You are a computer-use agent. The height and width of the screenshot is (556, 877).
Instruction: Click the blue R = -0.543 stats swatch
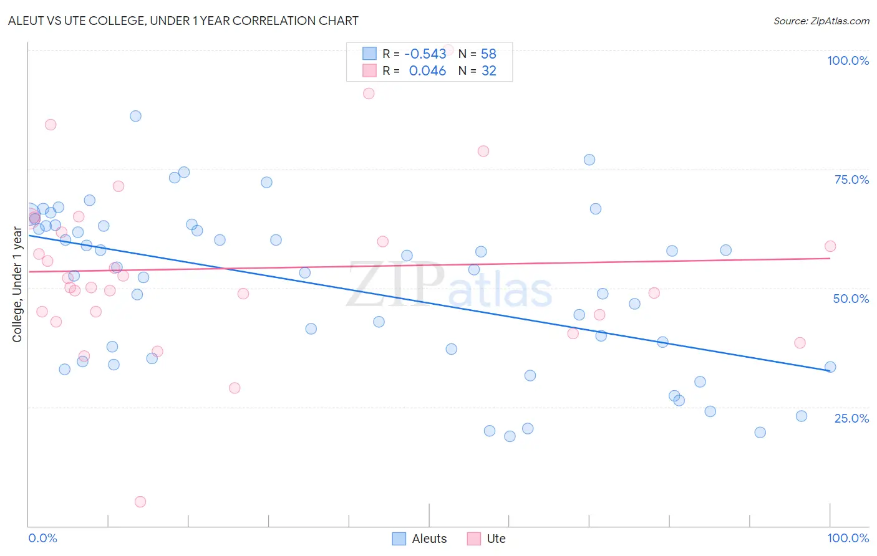369,54
